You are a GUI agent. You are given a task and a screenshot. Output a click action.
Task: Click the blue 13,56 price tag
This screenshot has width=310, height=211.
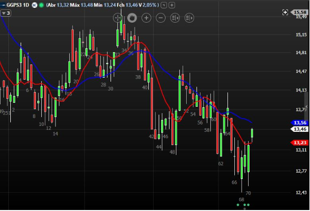300,123
